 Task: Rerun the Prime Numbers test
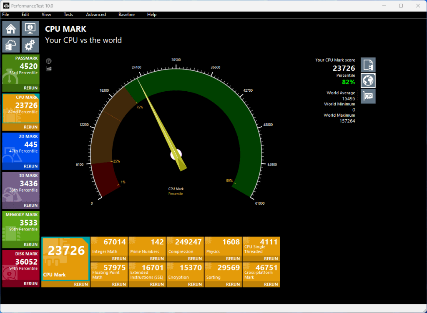coord(147,258)
